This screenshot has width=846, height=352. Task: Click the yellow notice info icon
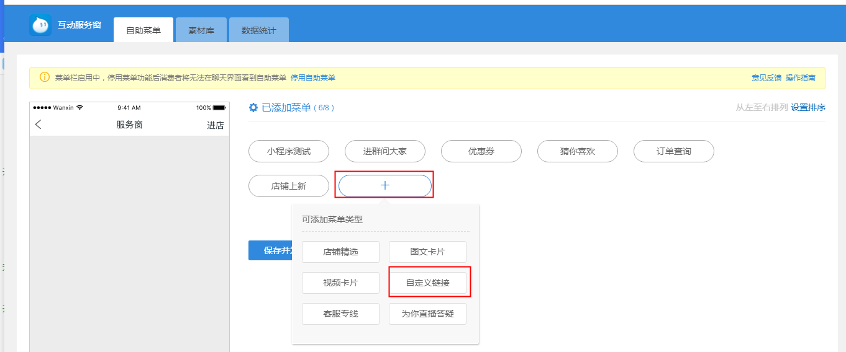coord(45,77)
